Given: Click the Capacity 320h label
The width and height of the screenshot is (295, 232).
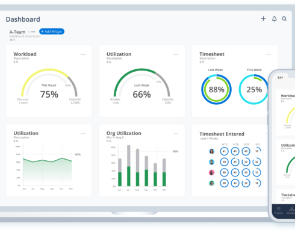Looking at the screenshot, I should click(167, 101).
